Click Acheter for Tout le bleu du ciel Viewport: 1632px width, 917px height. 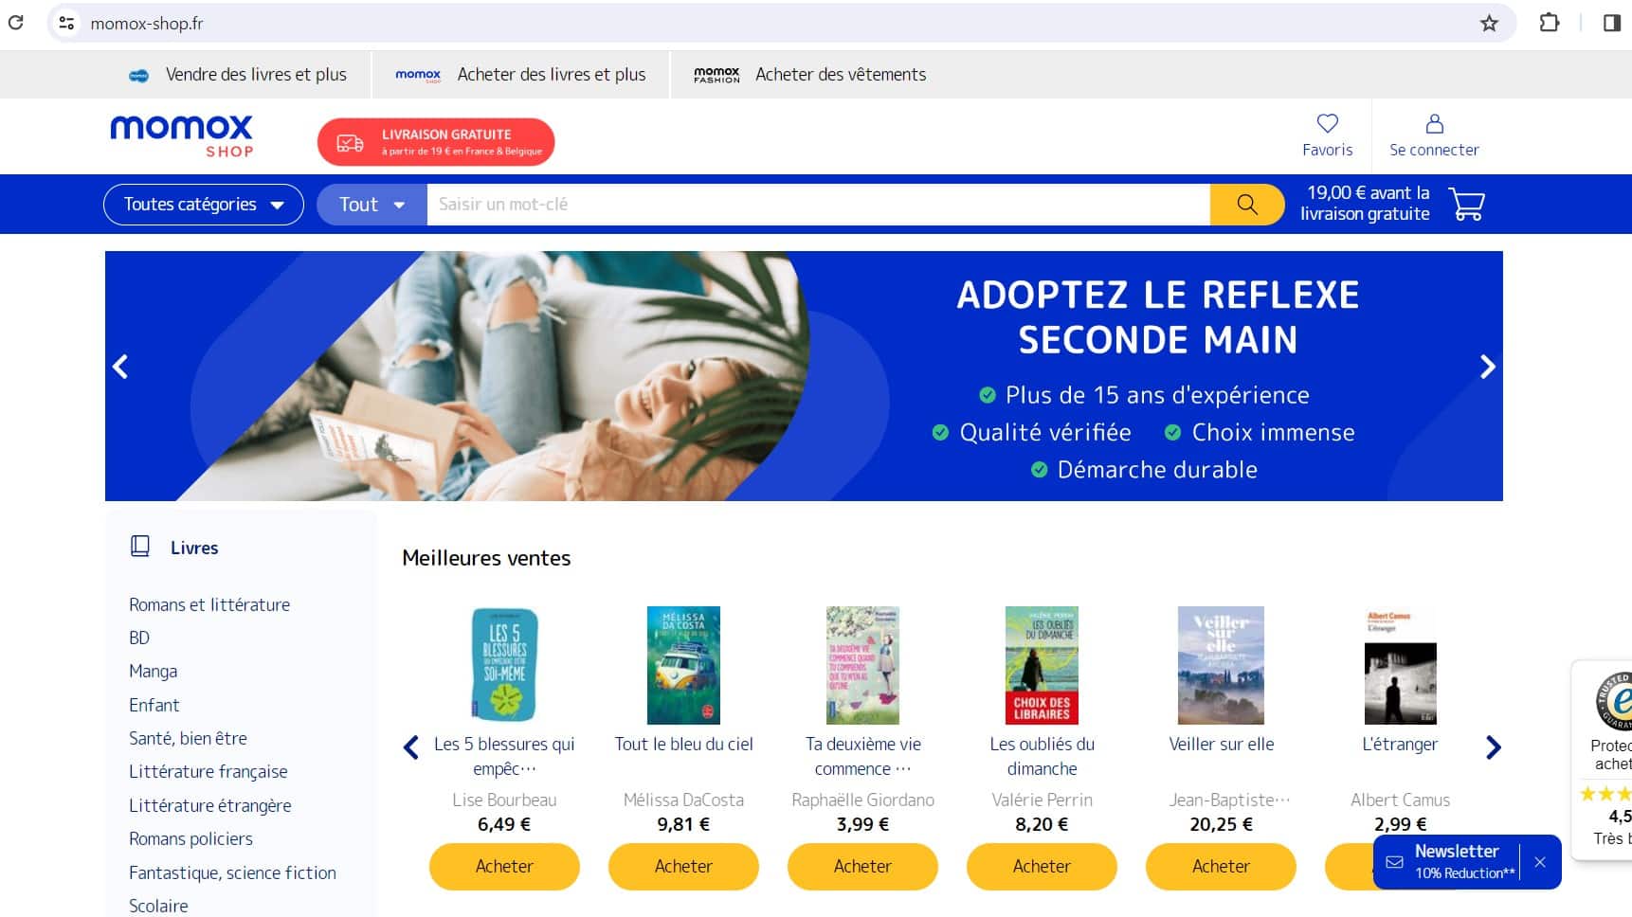point(683,866)
